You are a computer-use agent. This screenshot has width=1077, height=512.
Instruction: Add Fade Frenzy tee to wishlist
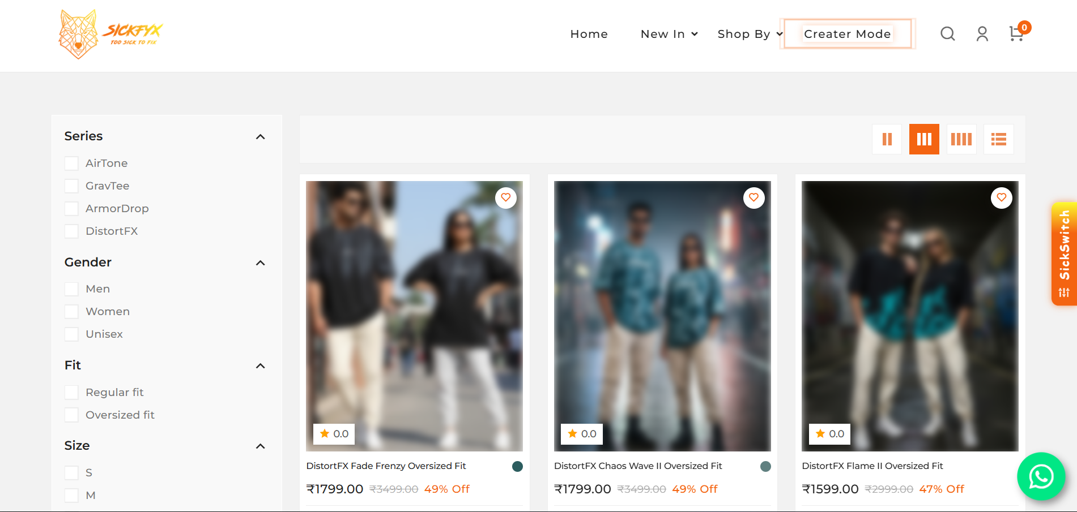tap(505, 197)
